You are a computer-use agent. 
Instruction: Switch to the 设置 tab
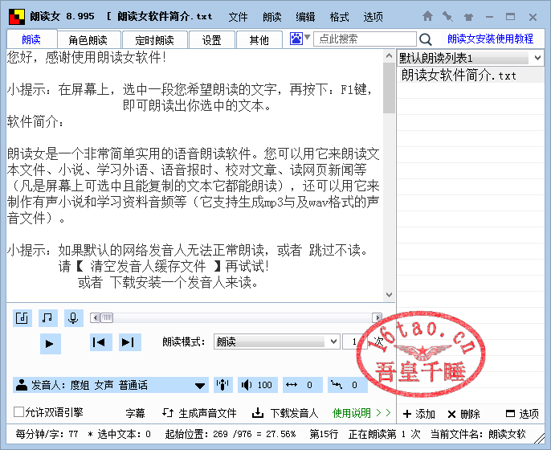coord(211,40)
